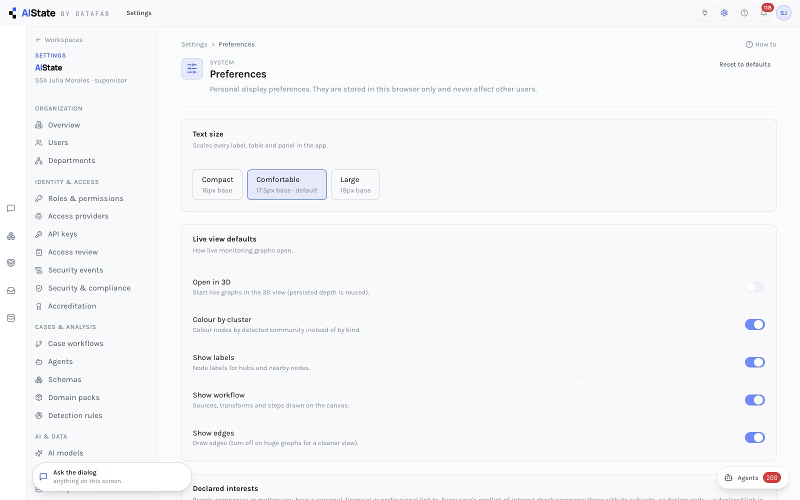Click the help question mark icon
Screen dimensions: 800x500
[x=744, y=13]
